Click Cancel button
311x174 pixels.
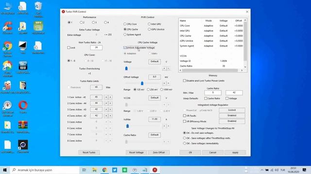pos(213,152)
